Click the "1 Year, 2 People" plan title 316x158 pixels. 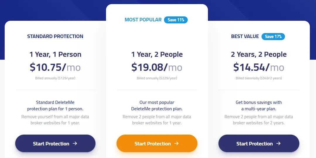click(157, 54)
